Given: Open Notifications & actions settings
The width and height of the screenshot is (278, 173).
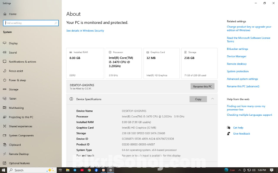Looking at the screenshot, I should [x=22, y=62].
